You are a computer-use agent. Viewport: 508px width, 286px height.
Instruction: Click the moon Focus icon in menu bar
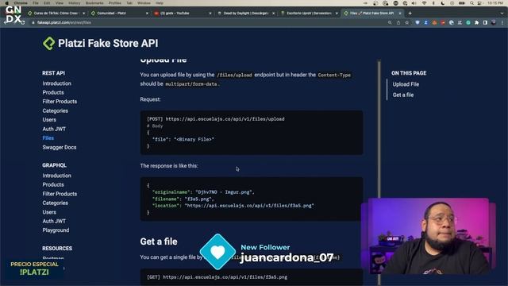[x=443, y=3]
